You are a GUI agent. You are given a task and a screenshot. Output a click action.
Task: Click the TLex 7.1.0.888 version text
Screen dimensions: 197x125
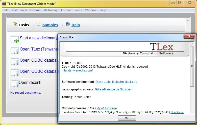[72, 63]
